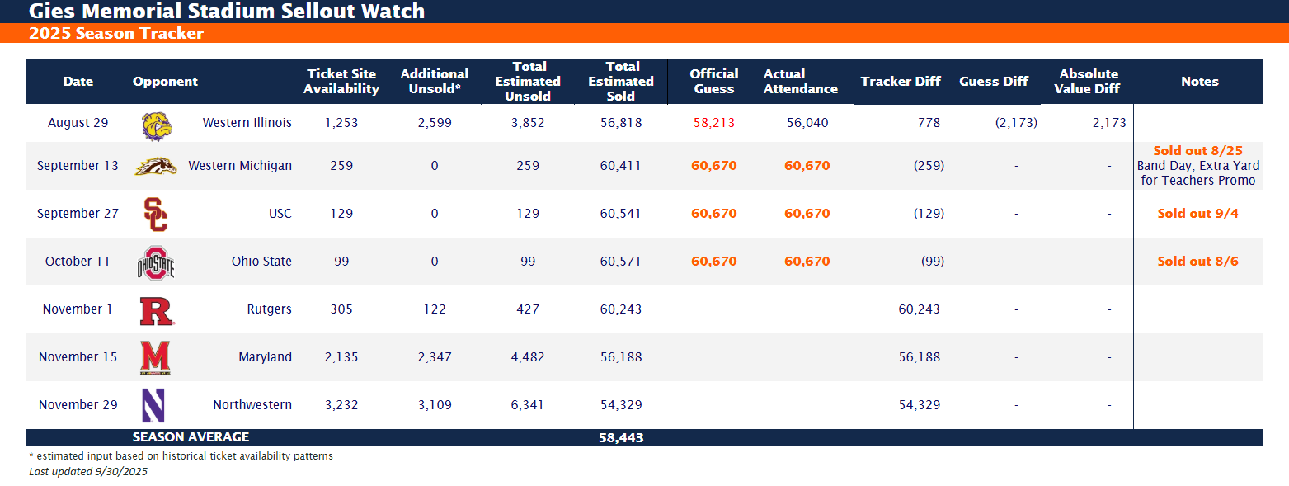Select the Actual Attendance column header
Viewport: 1289px width, 486px height.
(x=800, y=82)
